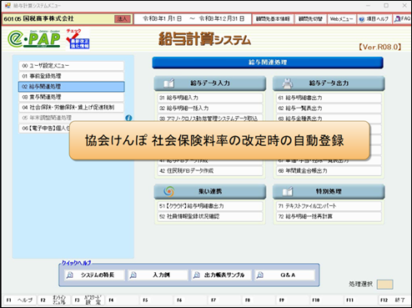Click the magnifier icon on Q&A
The image size is (412, 308).
260,275
